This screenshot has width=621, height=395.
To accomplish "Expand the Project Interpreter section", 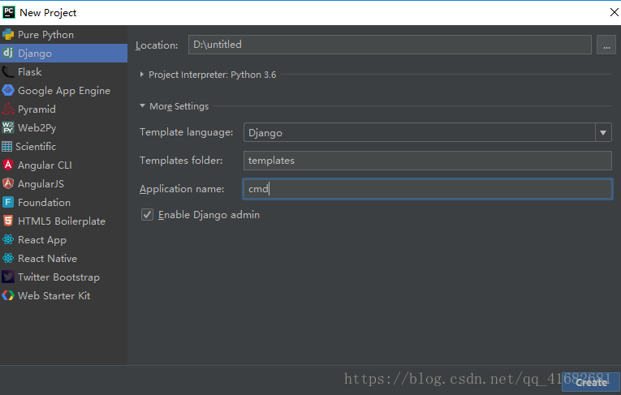I will 142,75.
